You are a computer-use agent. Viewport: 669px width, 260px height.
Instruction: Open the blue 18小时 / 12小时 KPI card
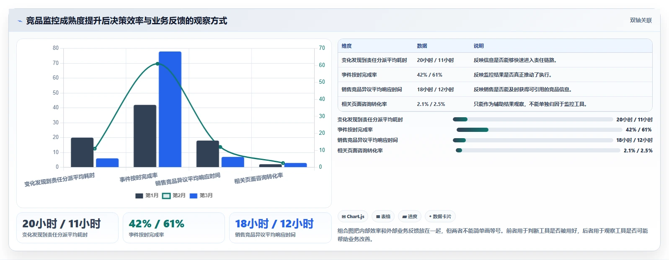(x=280, y=228)
